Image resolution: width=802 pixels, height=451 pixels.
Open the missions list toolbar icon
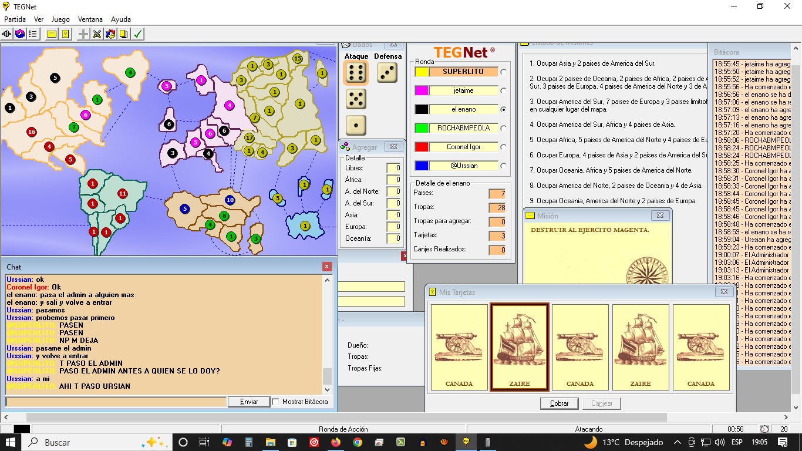pos(33,34)
